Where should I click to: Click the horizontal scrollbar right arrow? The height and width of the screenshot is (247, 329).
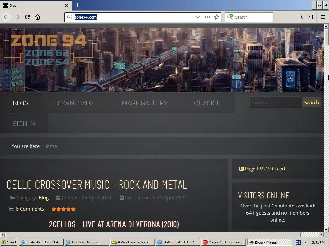(321, 234)
